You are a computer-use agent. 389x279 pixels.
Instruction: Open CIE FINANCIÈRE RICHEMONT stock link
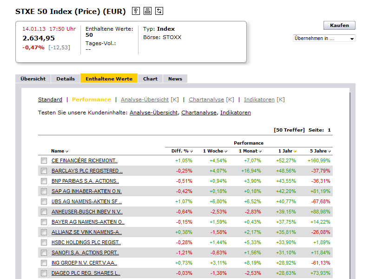(85, 160)
